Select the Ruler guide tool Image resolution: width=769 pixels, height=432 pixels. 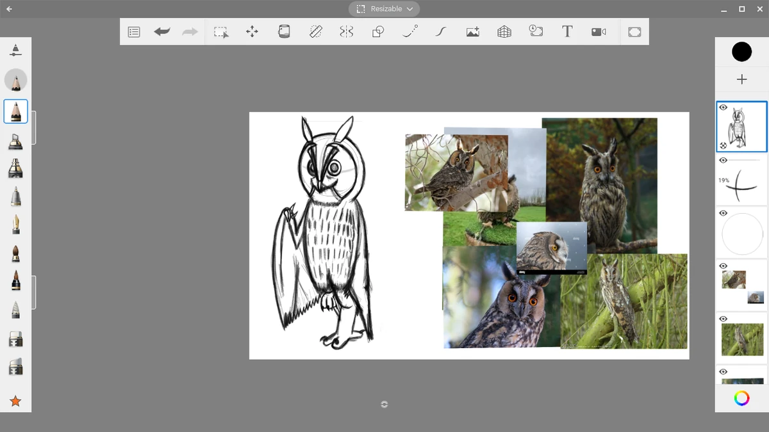315,31
